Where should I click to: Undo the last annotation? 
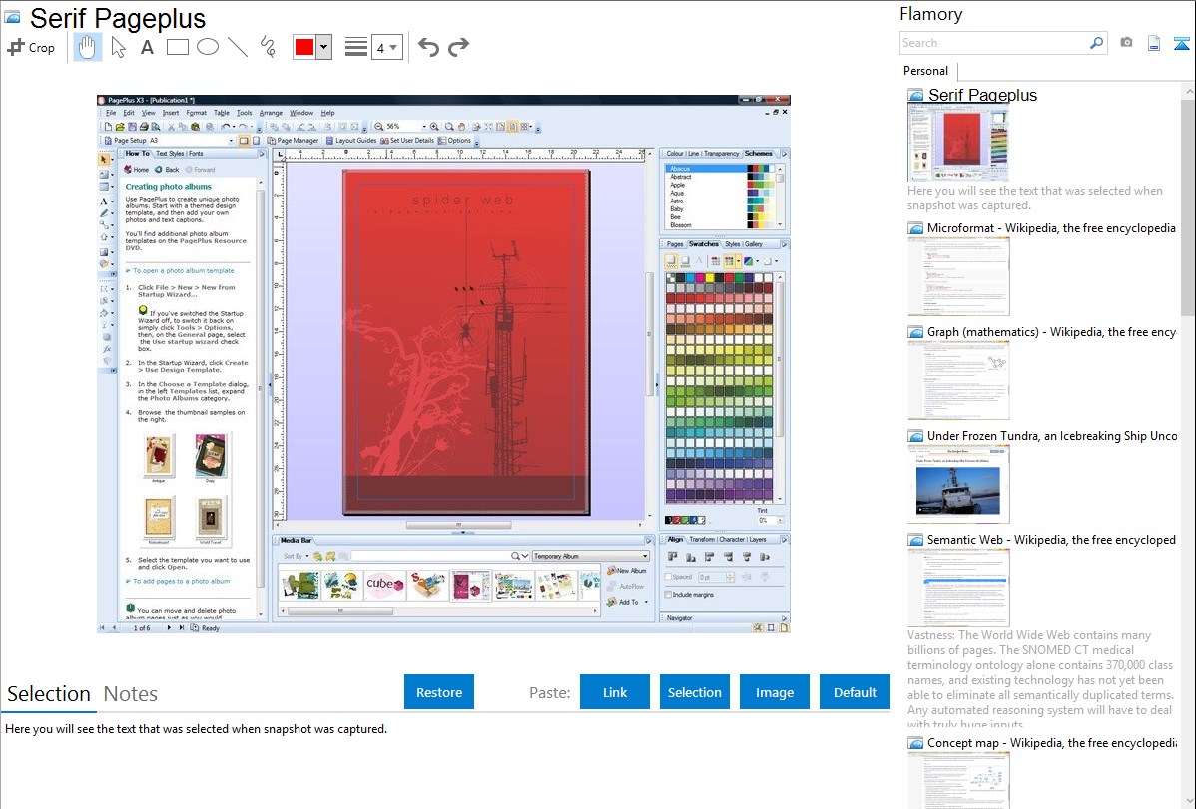(428, 47)
